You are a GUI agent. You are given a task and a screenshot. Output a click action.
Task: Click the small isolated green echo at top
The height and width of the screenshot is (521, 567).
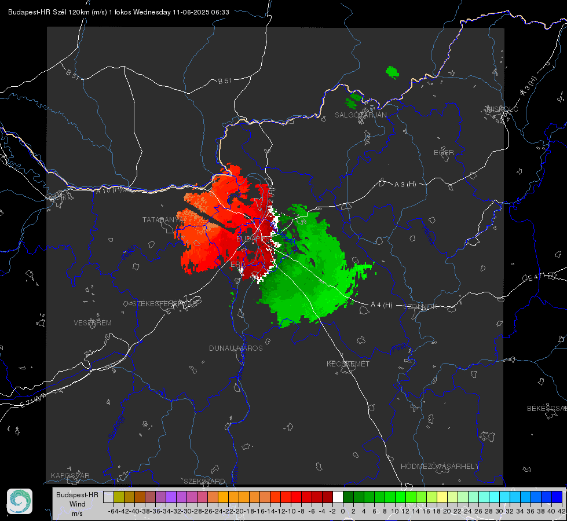coord(392,72)
